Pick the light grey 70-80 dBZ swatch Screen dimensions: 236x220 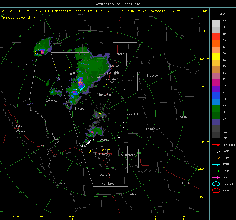216,24
